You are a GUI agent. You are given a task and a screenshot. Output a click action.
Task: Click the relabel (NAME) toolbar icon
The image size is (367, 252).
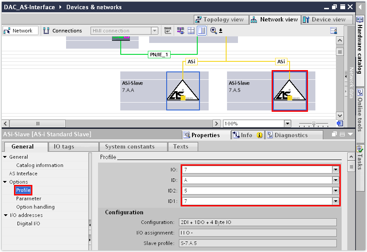[168, 31]
